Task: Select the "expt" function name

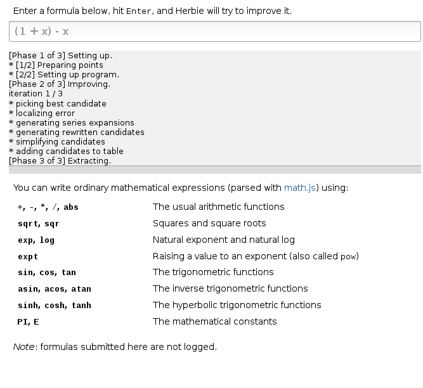Action: (28, 257)
